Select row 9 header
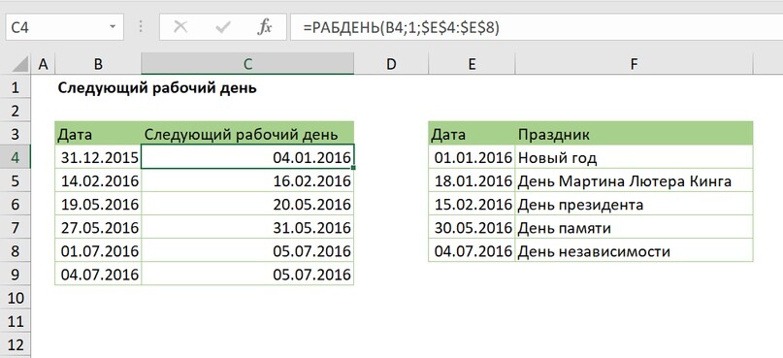 click(x=16, y=275)
